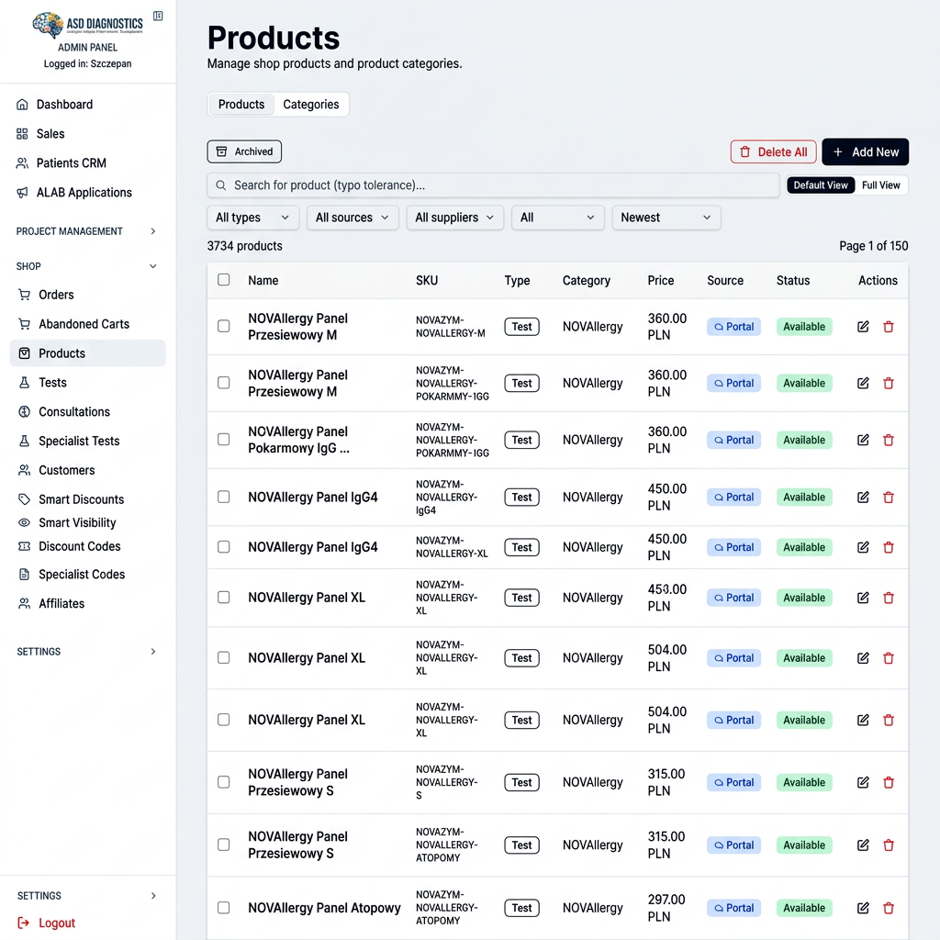Select checkbox for product SKU NOVAZYM-NOVALLERGY-IgG4
Screen dimensions: 940x940
pyautogui.click(x=224, y=497)
